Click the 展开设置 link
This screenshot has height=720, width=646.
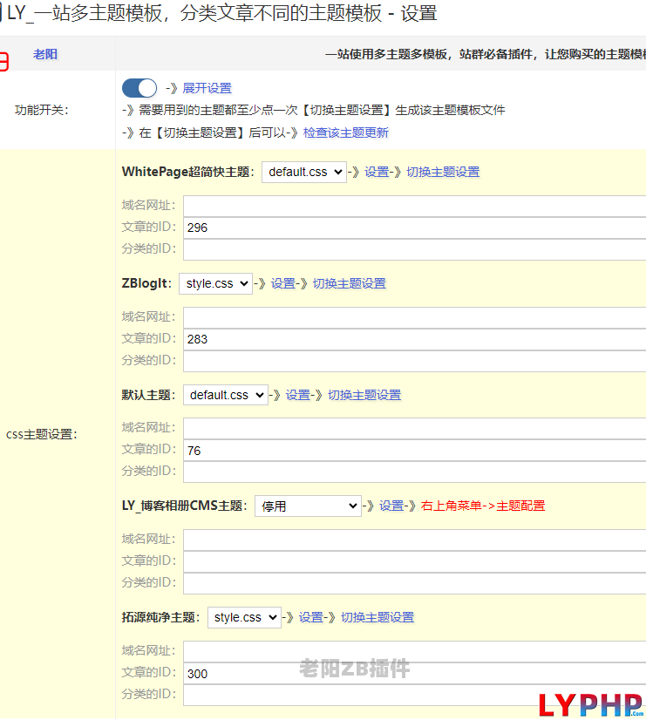click(207, 88)
